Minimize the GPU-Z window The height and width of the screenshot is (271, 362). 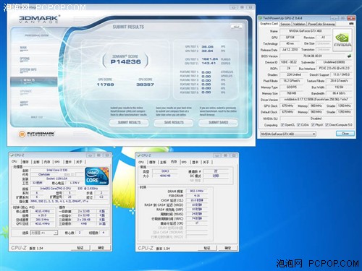pyautogui.click(x=334, y=18)
